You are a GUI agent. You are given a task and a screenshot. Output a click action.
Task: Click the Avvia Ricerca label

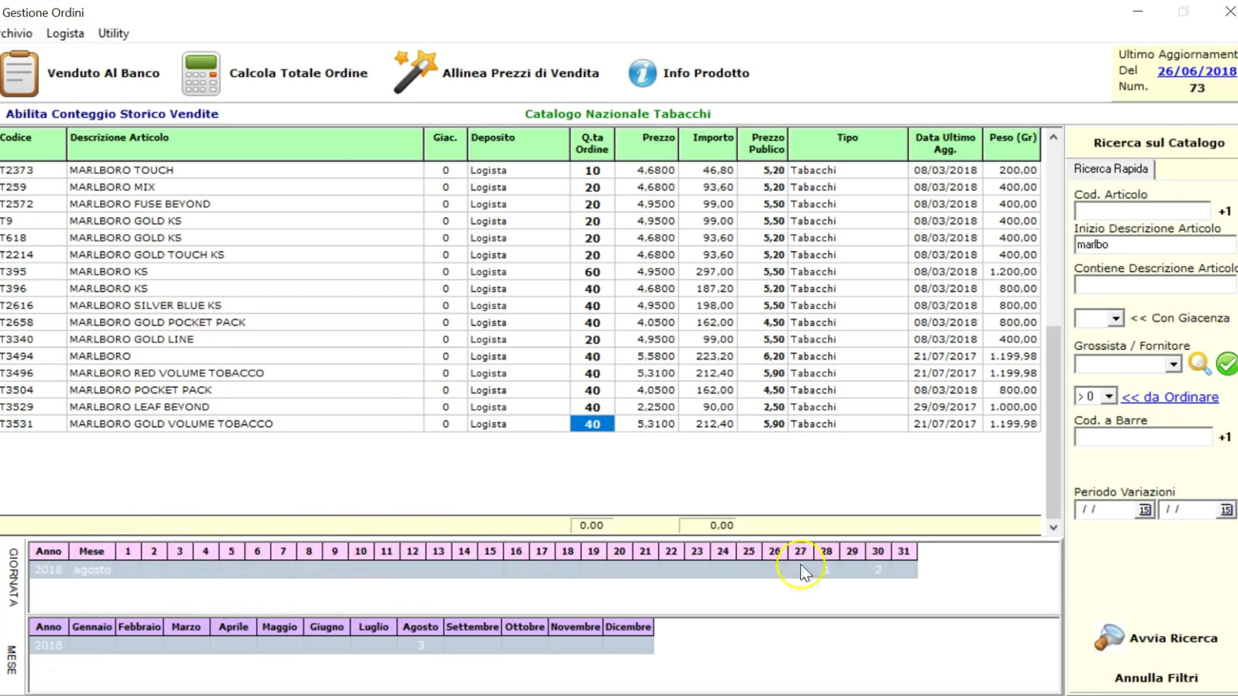1173,638
